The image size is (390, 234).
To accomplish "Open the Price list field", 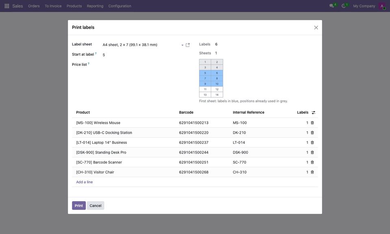I will tap(146, 65).
